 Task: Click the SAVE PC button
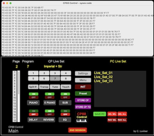click(100, 114)
